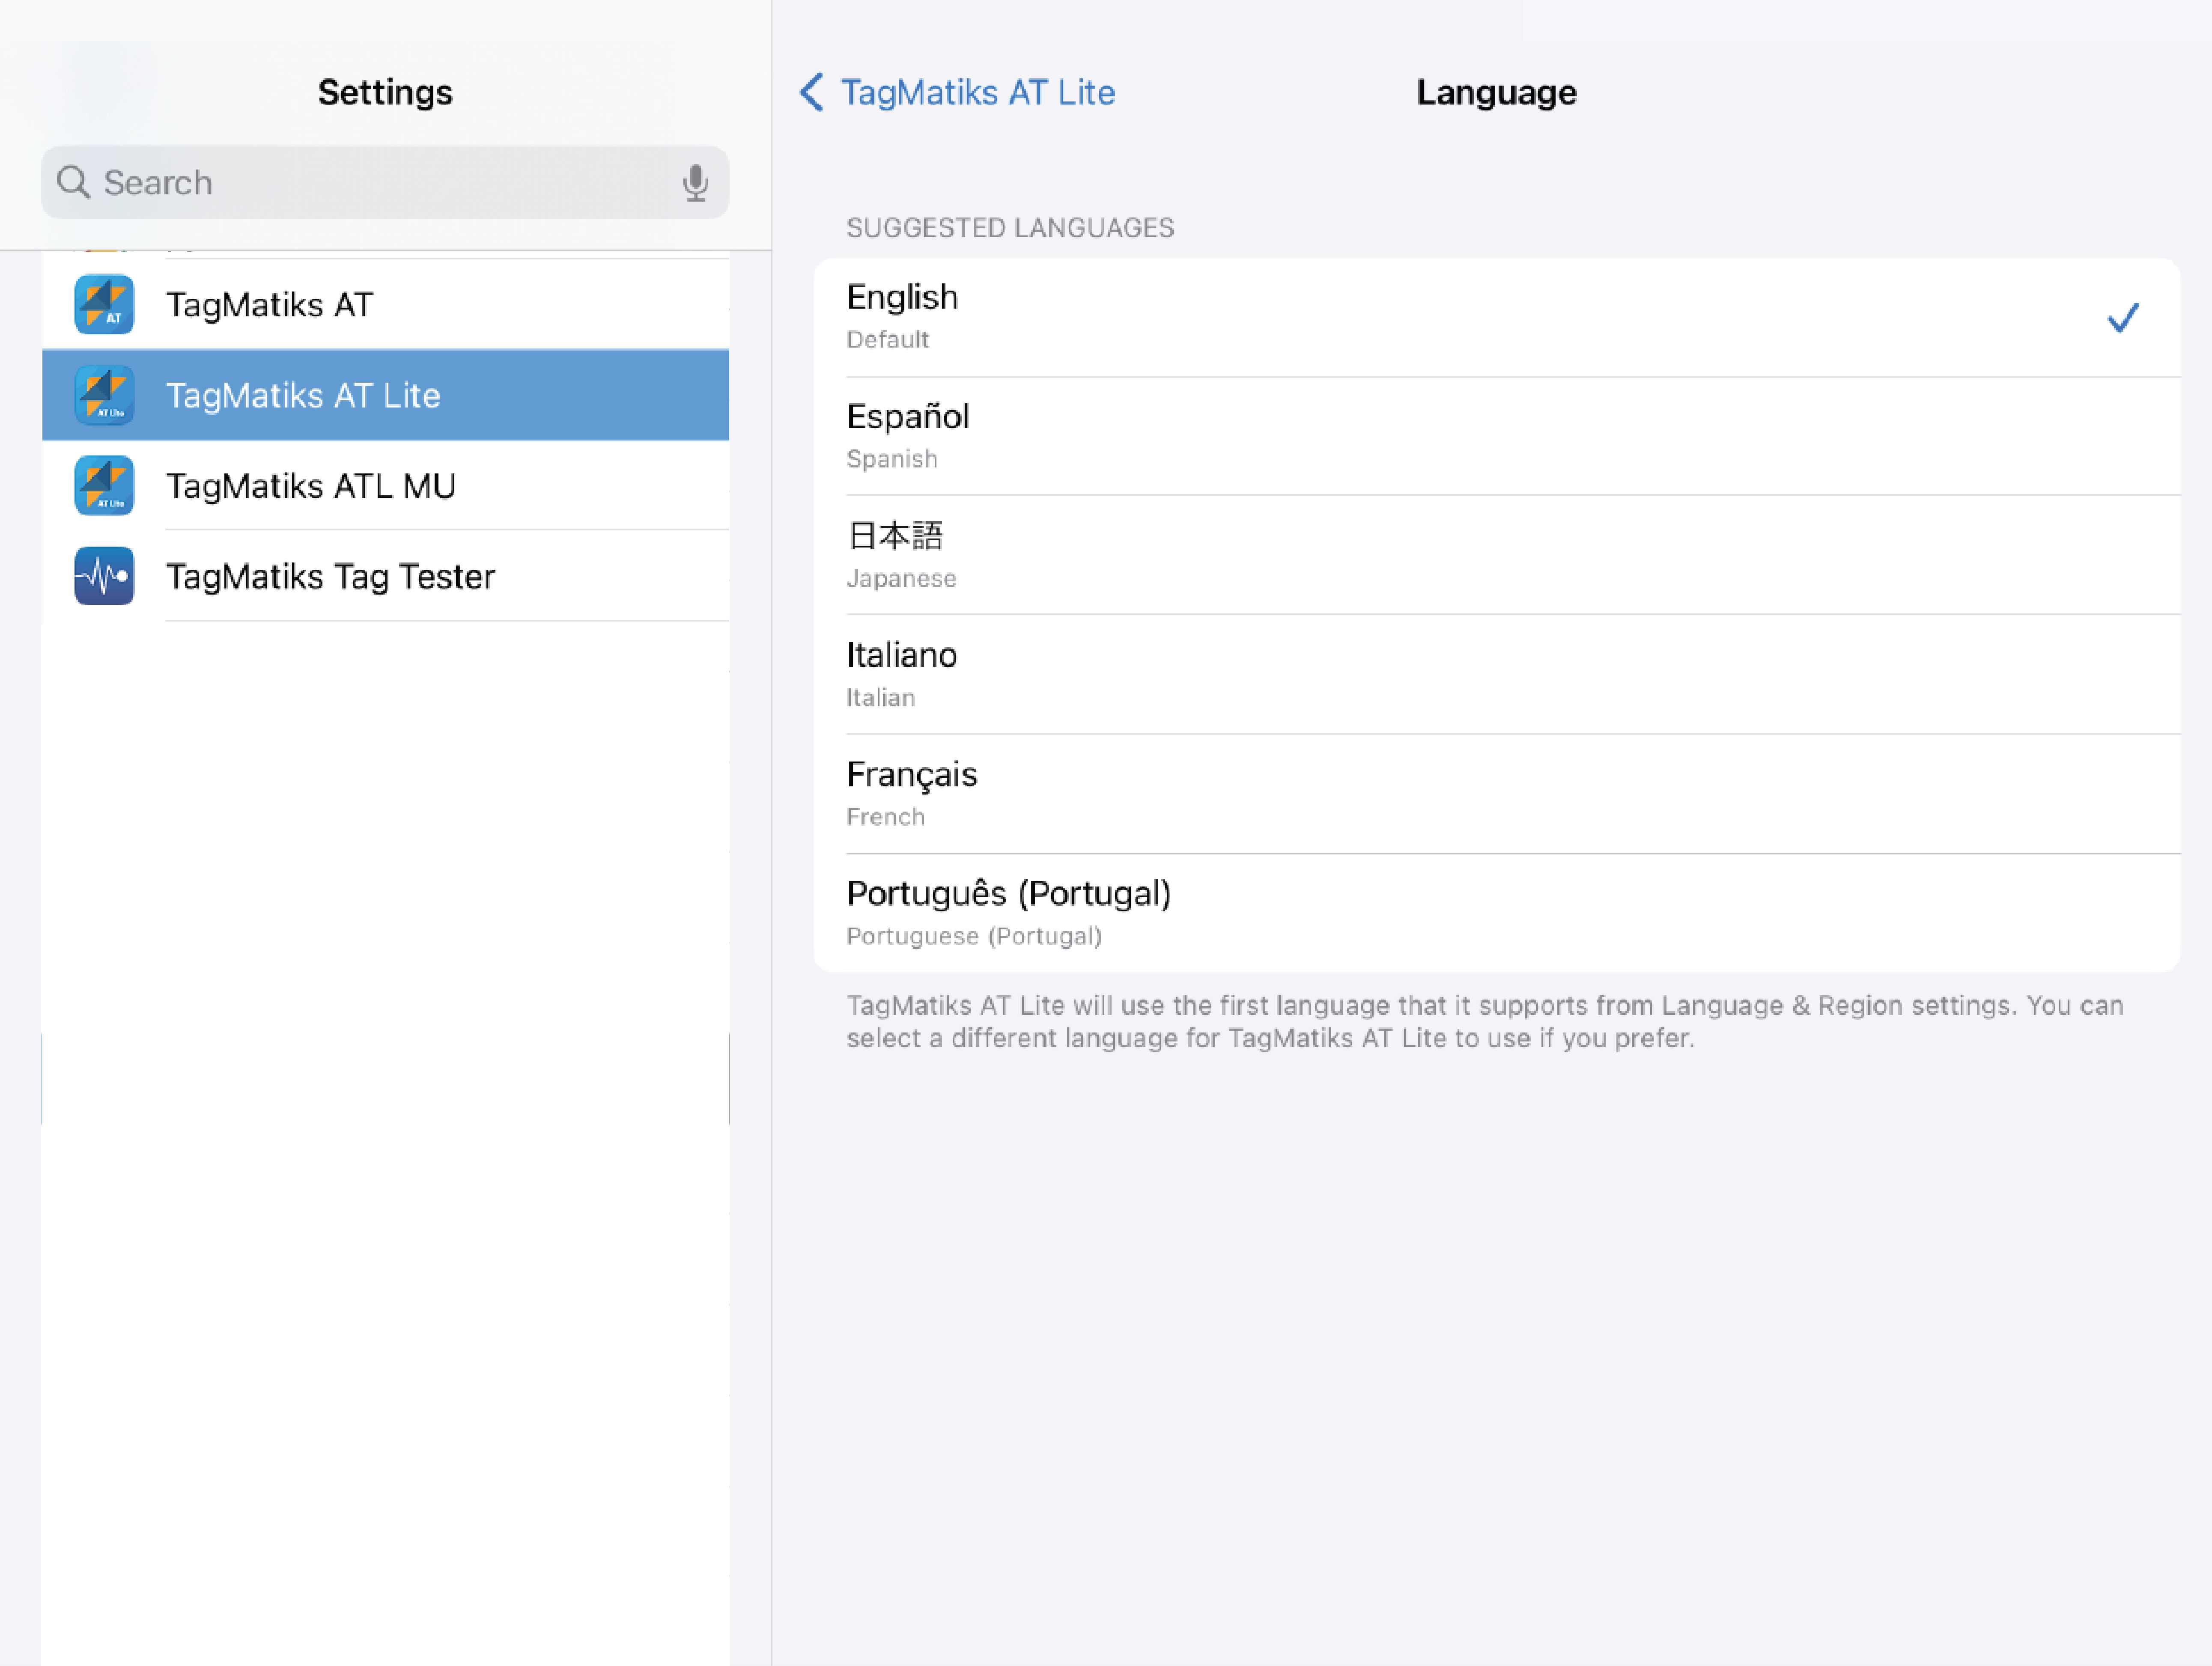The image size is (2212, 1666).
Task: Tap the back chevron arrow
Action: coord(811,92)
